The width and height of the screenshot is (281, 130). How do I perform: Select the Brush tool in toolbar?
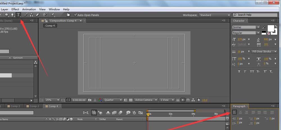26,15
